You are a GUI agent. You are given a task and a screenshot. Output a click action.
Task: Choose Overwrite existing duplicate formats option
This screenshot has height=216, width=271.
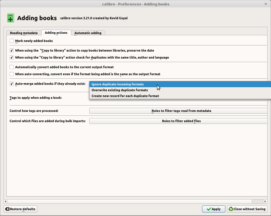pyautogui.click(x=180, y=90)
